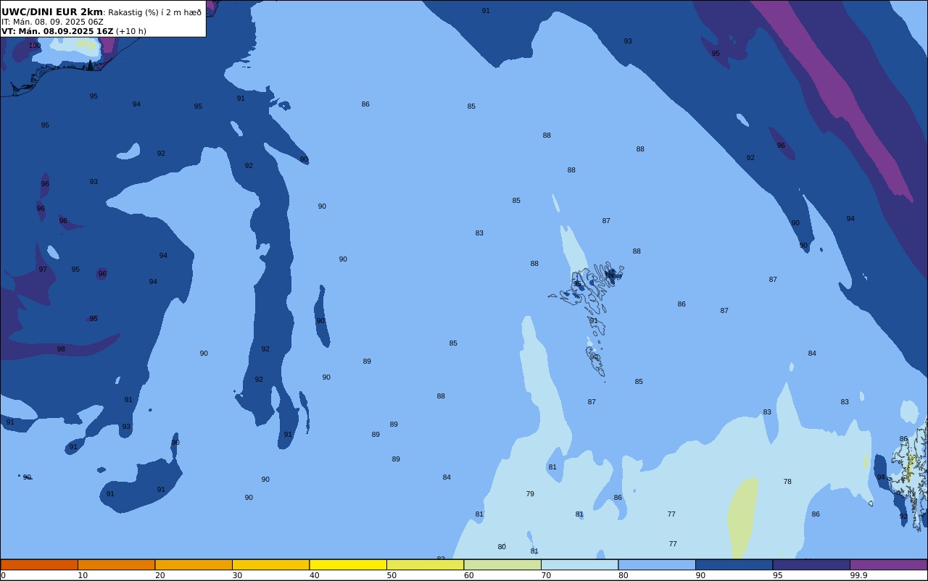Click the humidity value '78' on the map
Viewport: 928px width, 581px height.
point(787,482)
